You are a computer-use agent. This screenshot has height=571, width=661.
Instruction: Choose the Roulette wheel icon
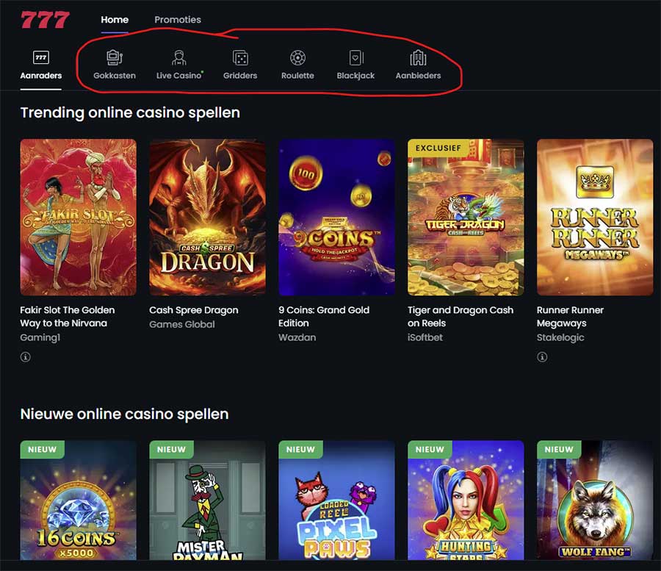[297, 58]
